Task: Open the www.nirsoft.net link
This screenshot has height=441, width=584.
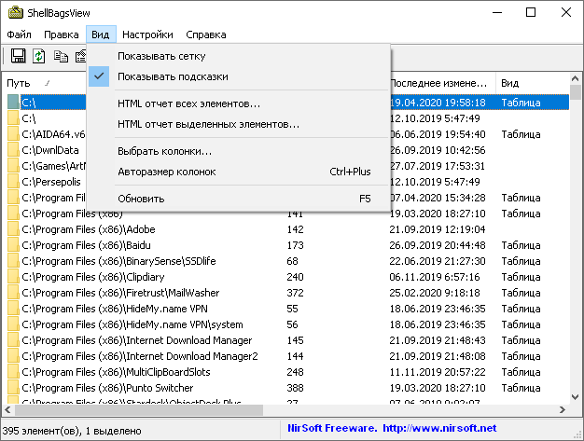Action: click(439, 428)
